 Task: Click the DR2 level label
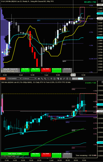click(x=73, y=89)
